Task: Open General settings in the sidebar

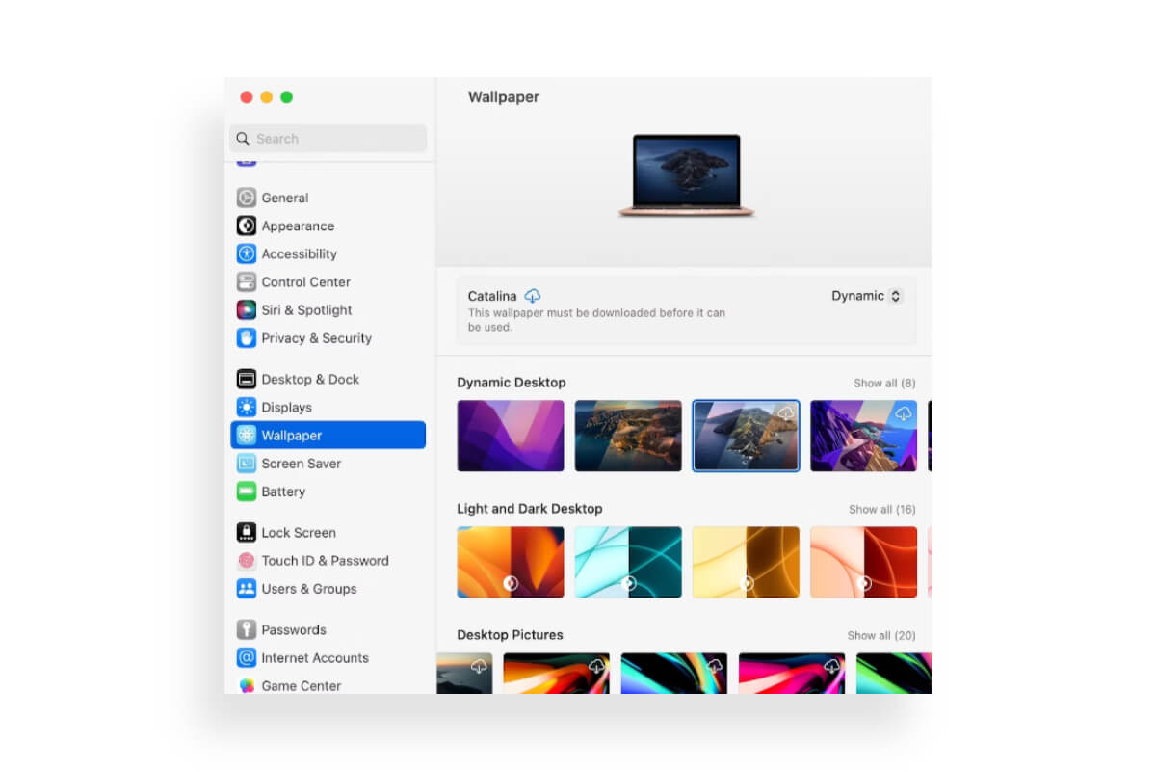Action: (283, 198)
